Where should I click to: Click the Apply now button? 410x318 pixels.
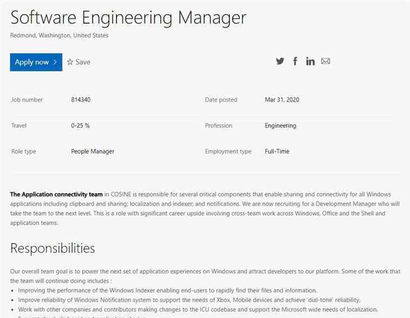point(36,62)
